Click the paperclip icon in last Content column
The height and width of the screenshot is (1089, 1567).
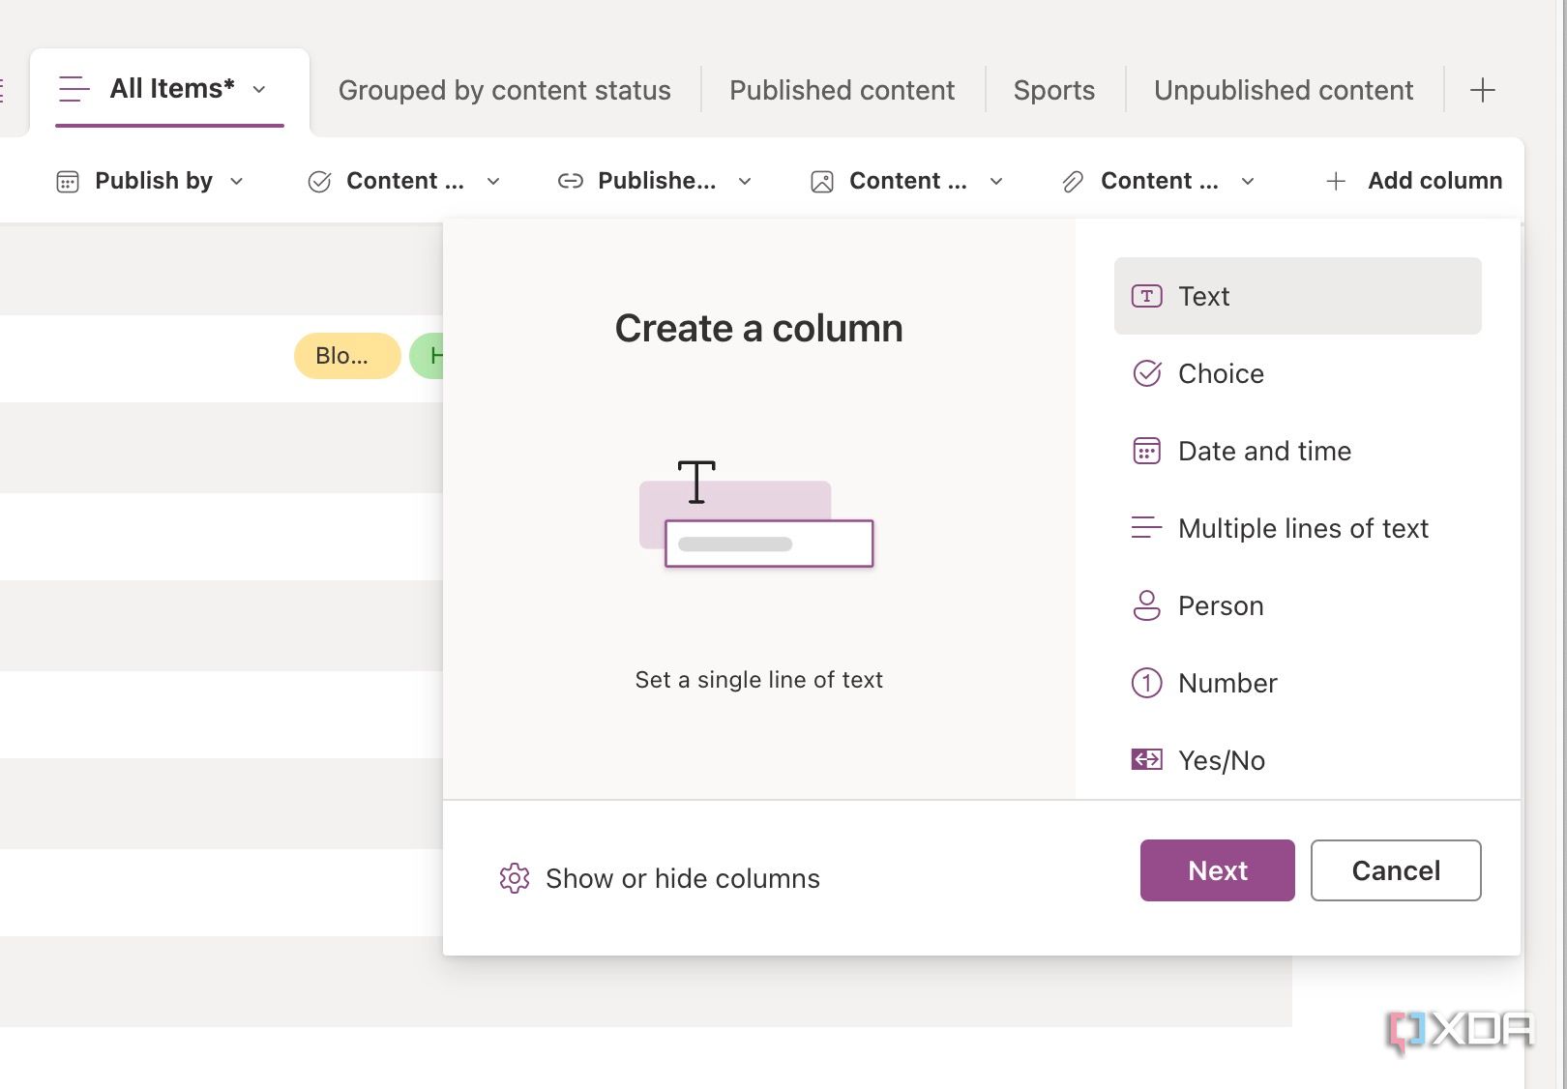coord(1073,182)
